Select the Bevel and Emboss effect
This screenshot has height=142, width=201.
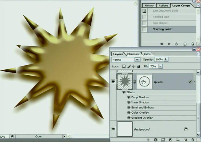coord(142,107)
